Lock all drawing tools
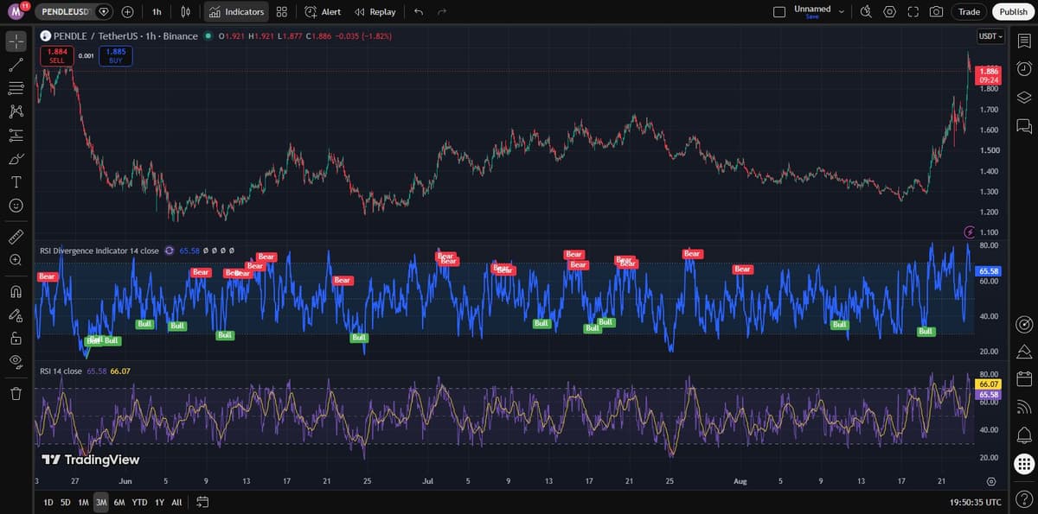1038x514 pixels. point(16,337)
